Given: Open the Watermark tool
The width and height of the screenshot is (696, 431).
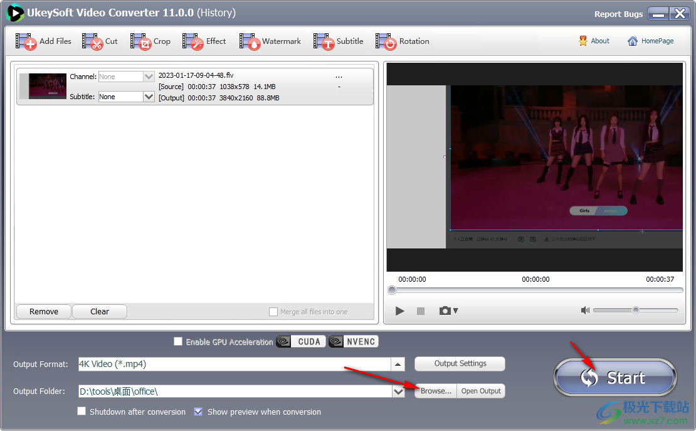Looking at the screenshot, I should [270, 41].
